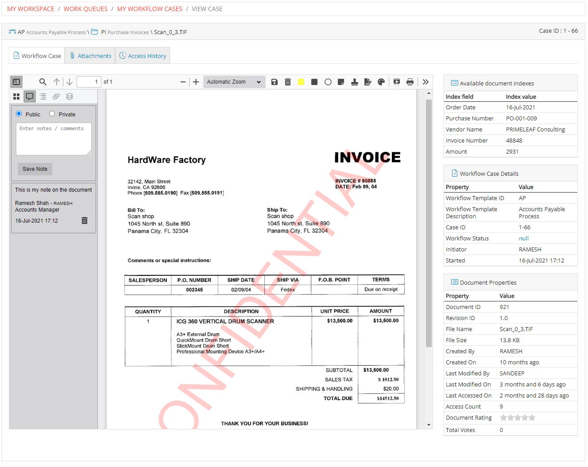Open the page thumbnails panel

(x=16, y=96)
